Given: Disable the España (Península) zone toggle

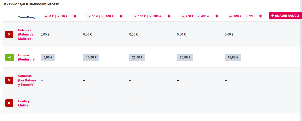Looking at the screenshot, I should pyautogui.click(x=10, y=57).
